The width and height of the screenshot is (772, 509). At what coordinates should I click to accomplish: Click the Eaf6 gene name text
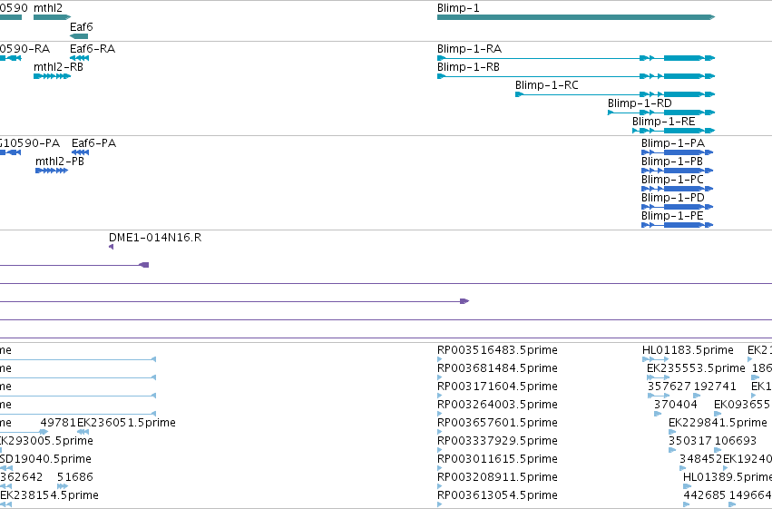tap(82, 26)
